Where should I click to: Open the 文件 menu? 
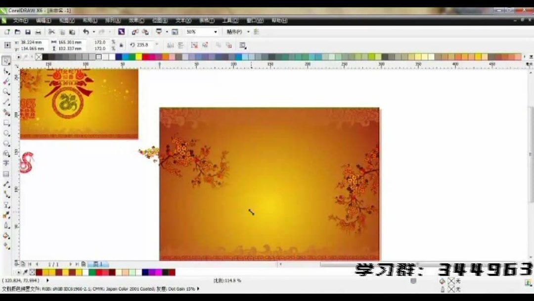pyautogui.click(x=19, y=21)
